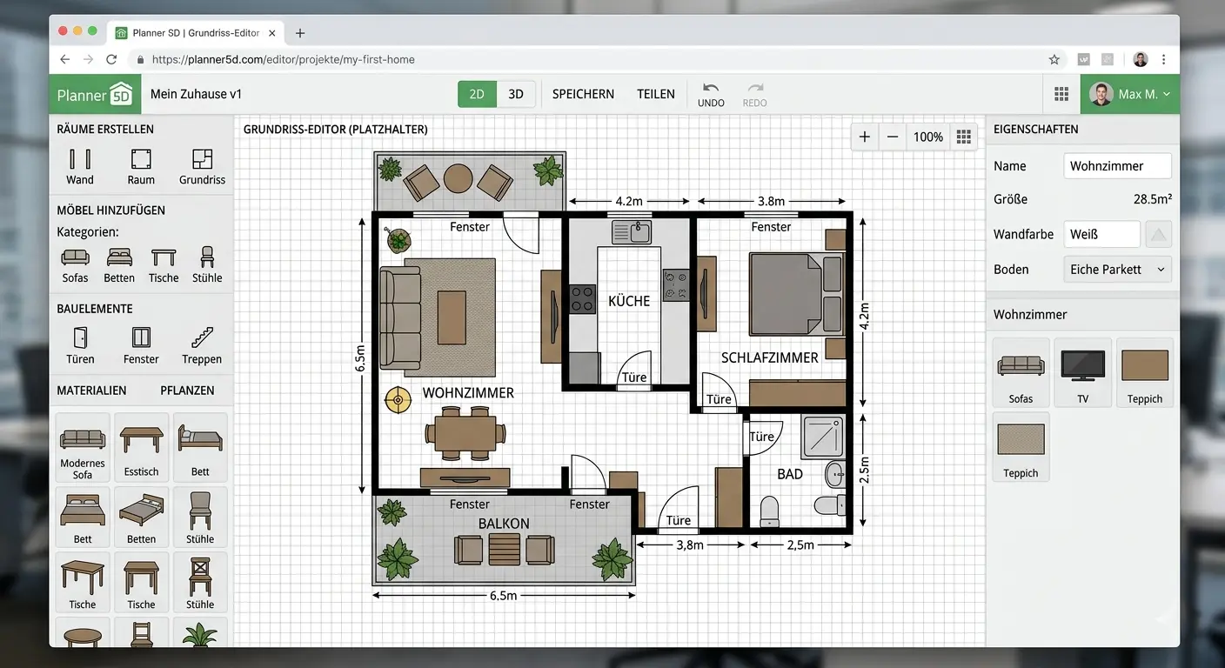The image size is (1225, 668).
Task: Open the Betten furniture category
Action: pos(119,264)
